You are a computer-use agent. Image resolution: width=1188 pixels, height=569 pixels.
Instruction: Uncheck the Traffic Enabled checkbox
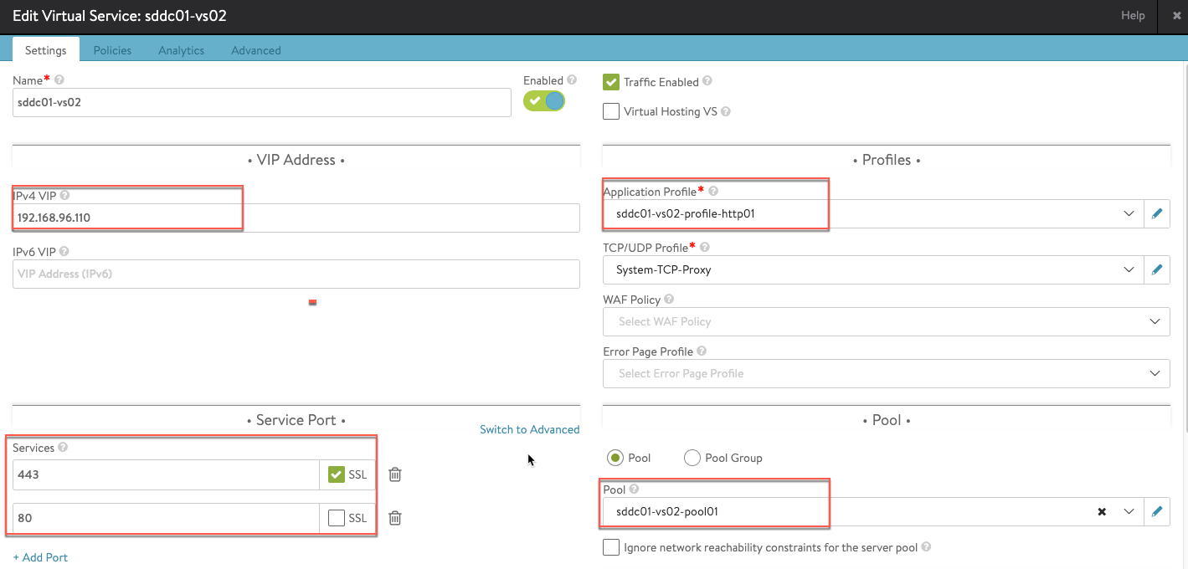click(611, 82)
